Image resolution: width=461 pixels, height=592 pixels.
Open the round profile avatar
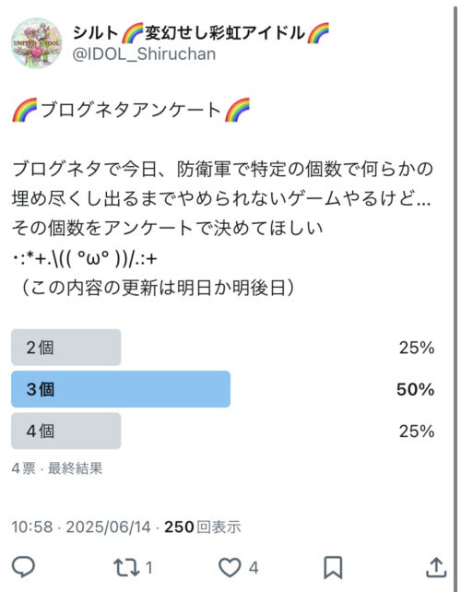[37, 43]
